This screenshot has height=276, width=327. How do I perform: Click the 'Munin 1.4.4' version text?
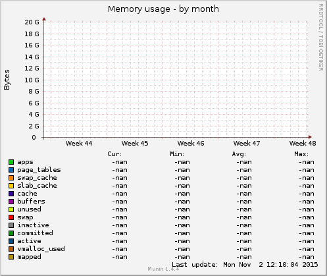tap(163, 269)
